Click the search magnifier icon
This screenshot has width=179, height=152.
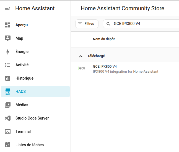[108, 24]
